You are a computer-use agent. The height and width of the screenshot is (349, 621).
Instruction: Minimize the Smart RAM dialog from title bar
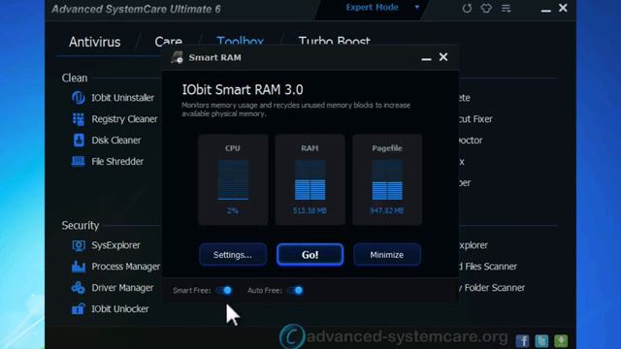(426, 58)
